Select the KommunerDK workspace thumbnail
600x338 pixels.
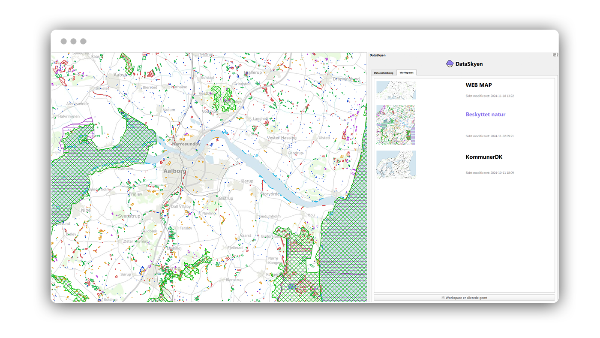coord(396,164)
